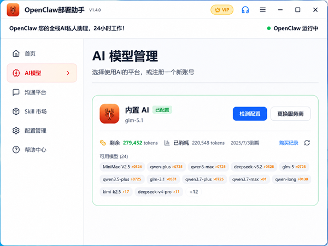This screenshot has width=328, height=246.
Task: Click the OpenClaw app logo in title bar
Action: point(13,10)
